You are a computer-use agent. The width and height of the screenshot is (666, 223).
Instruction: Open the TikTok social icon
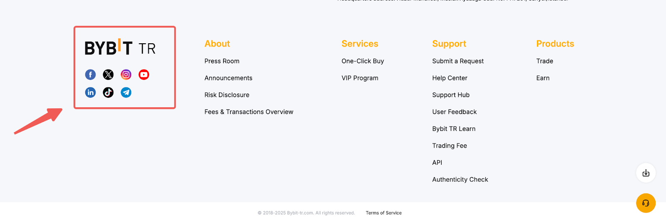pos(108,92)
